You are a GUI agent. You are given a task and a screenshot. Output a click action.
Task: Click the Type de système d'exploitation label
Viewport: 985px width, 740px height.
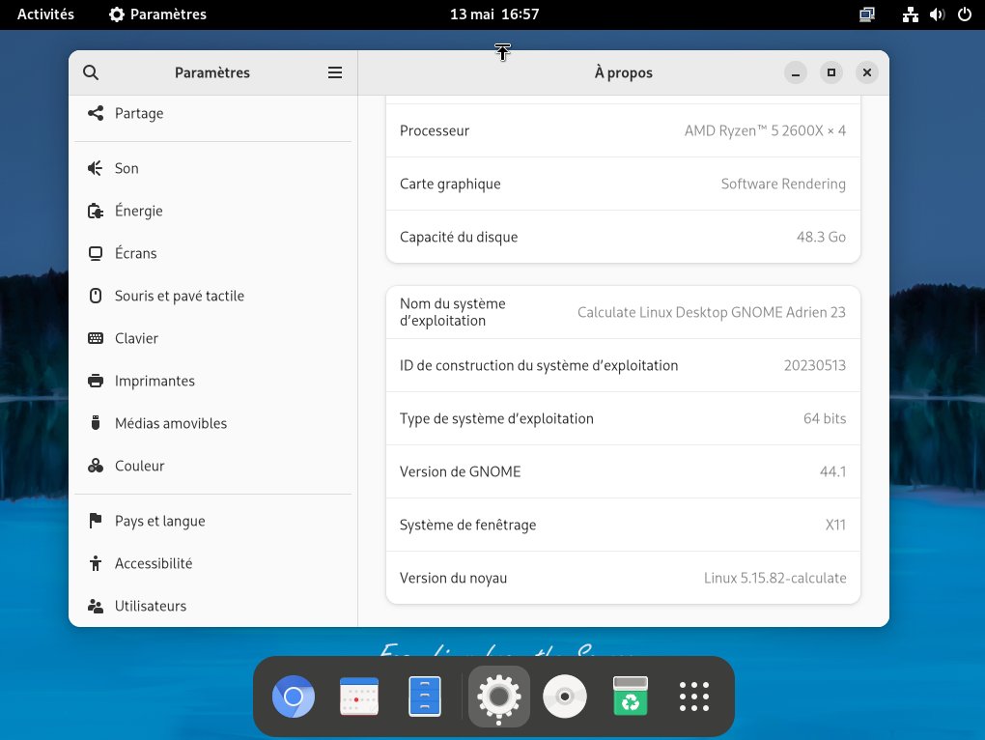[x=496, y=419]
